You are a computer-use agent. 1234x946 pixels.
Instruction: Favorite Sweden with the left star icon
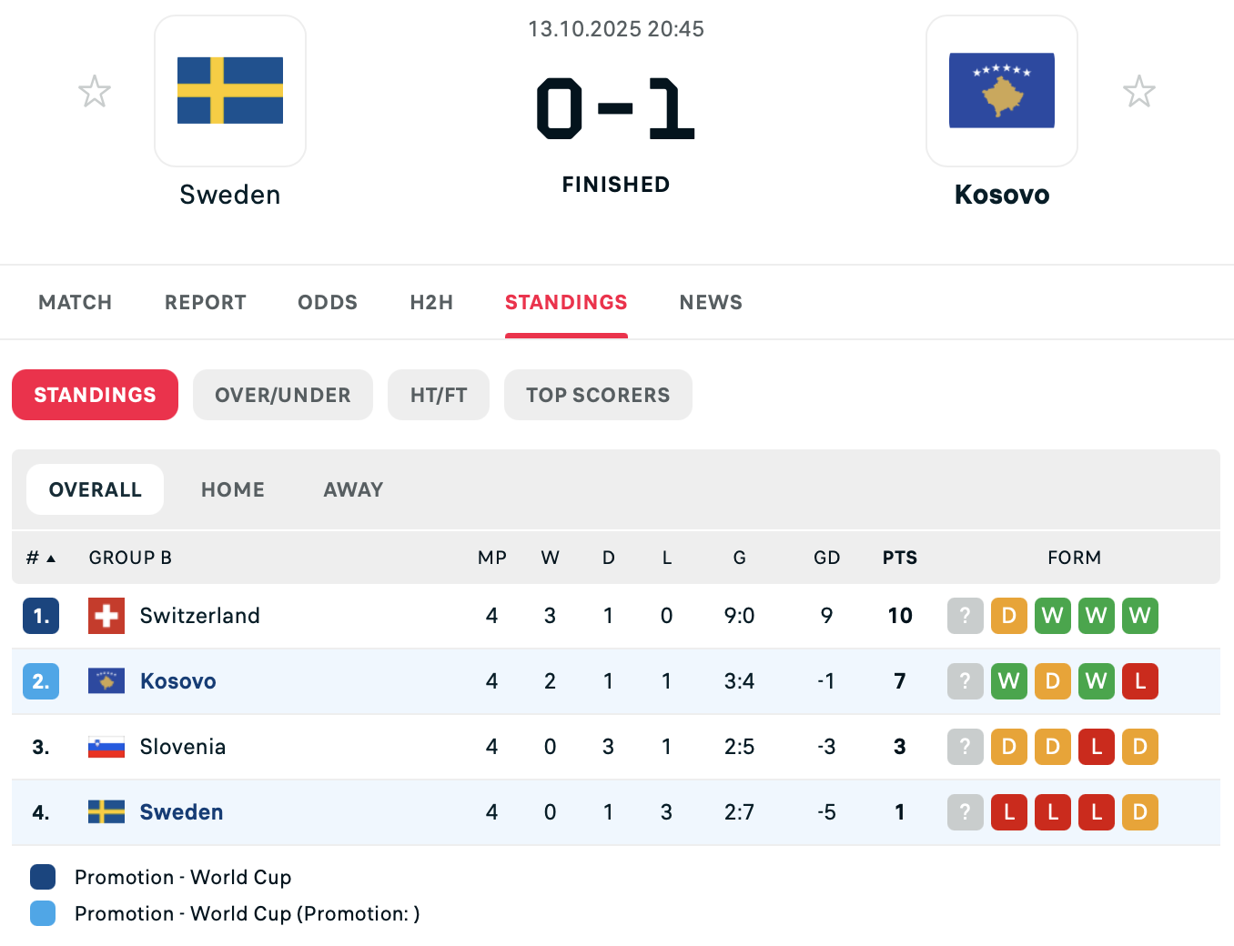point(95,92)
